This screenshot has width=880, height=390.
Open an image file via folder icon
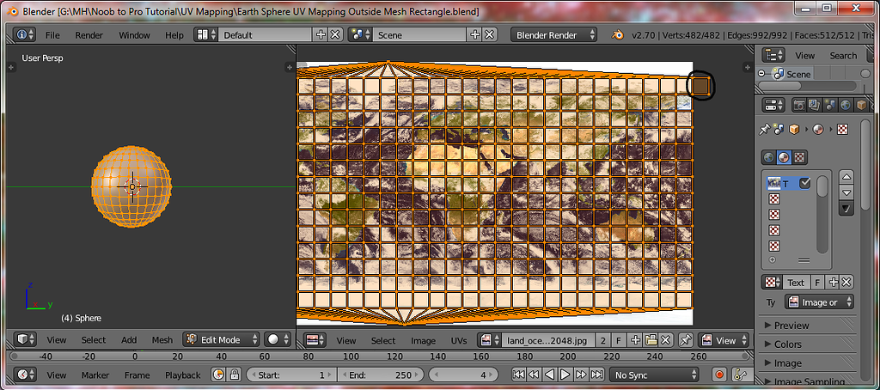(651, 340)
